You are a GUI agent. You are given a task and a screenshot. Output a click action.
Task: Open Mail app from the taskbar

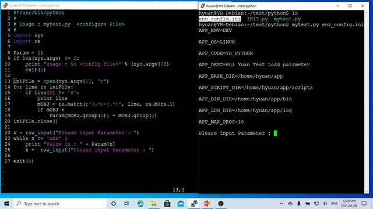point(181,204)
